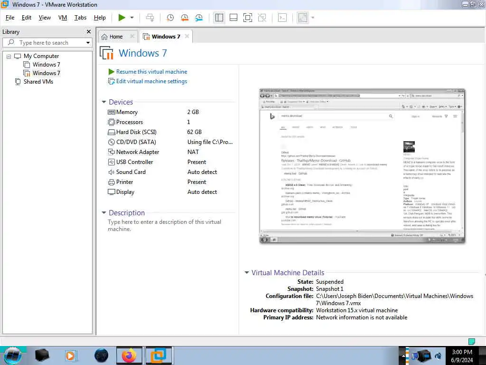Viewport: 486px width, 365px height.
Task: Open the Edit menu
Action: click(x=27, y=18)
